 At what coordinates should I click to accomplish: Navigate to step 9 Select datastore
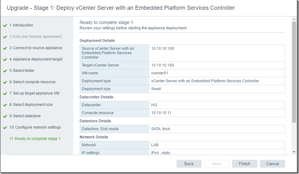click(x=25, y=116)
